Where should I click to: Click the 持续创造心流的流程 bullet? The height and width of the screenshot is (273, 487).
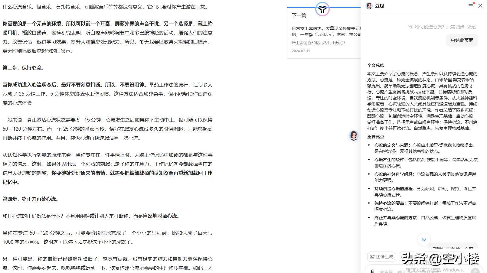pyautogui.click(x=426, y=192)
